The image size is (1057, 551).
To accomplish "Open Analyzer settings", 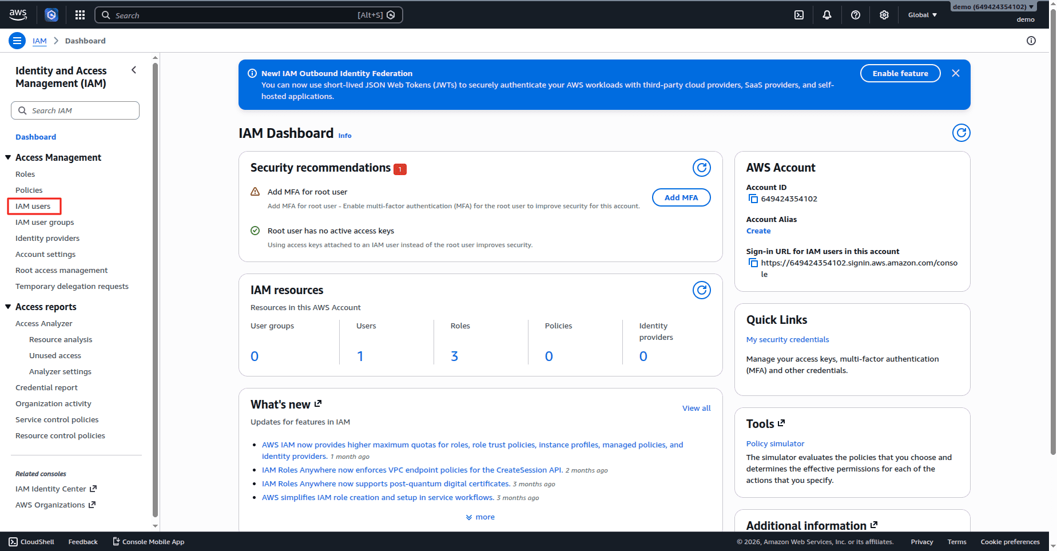I will (60, 371).
